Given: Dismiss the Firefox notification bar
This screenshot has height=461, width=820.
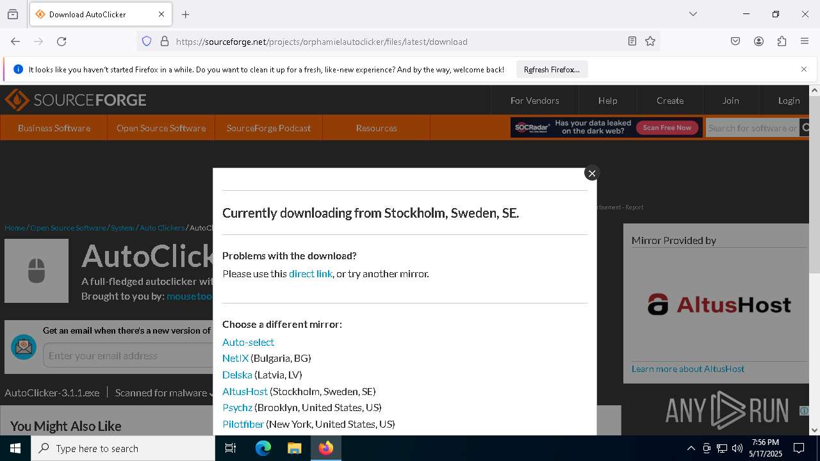Looking at the screenshot, I should 804,69.
